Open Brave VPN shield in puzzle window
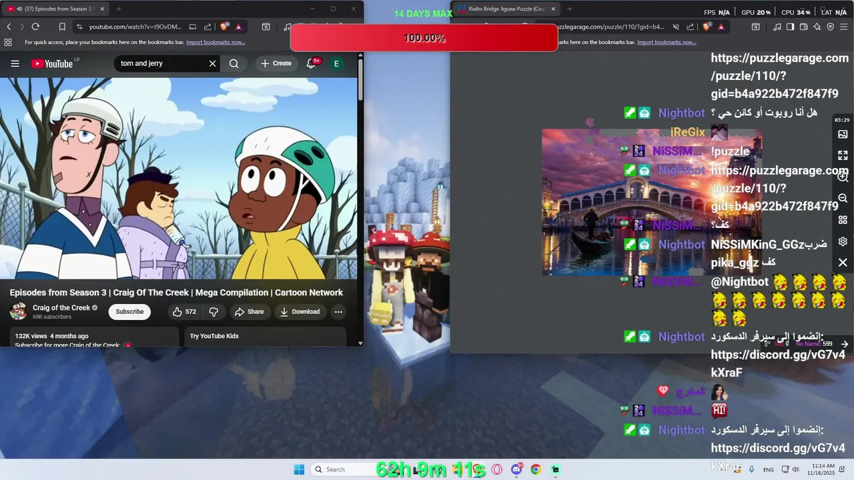The width and height of the screenshot is (854, 480). (831, 27)
